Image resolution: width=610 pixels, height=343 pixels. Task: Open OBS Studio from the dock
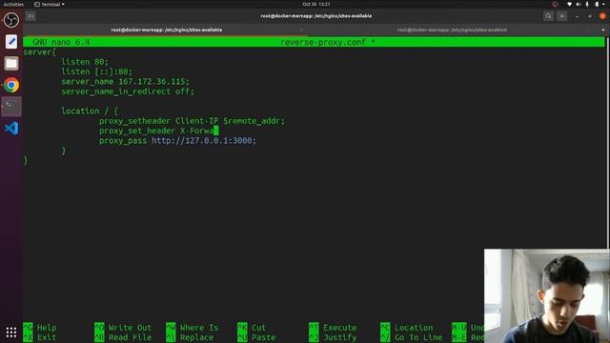point(11,20)
